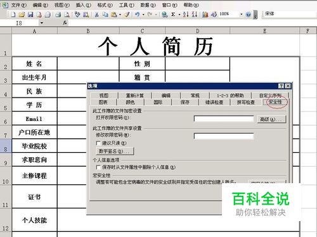
Task: Click the 高级 button
Action: (271, 119)
